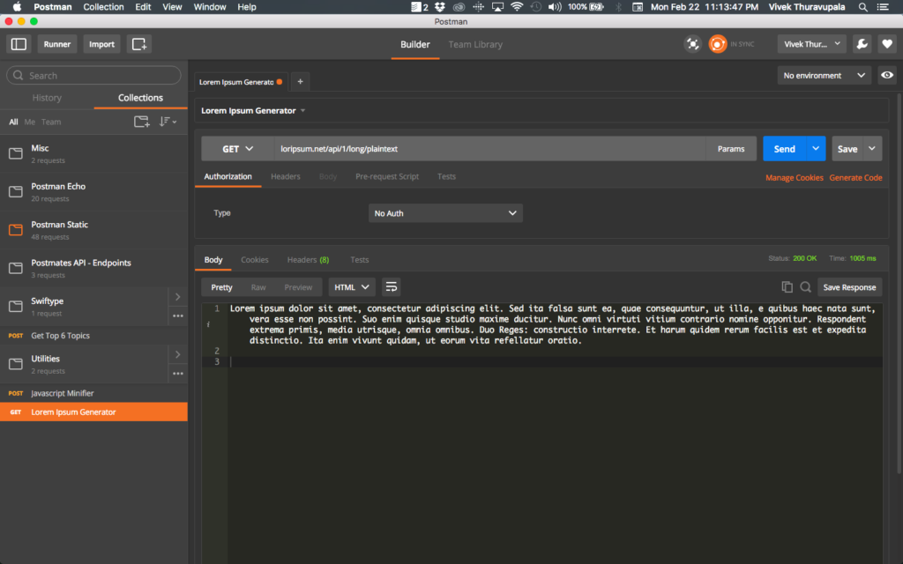This screenshot has height=564, width=903.
Task: Create a new collection folder icon
Action: (142, 122)
